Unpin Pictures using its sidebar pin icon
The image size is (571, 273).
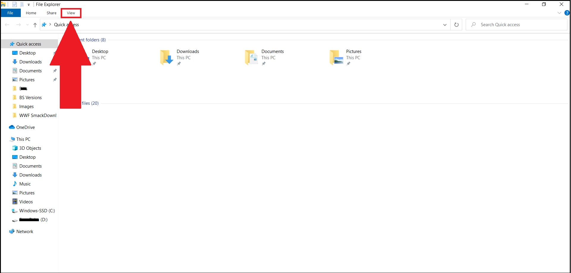point(55,80)
